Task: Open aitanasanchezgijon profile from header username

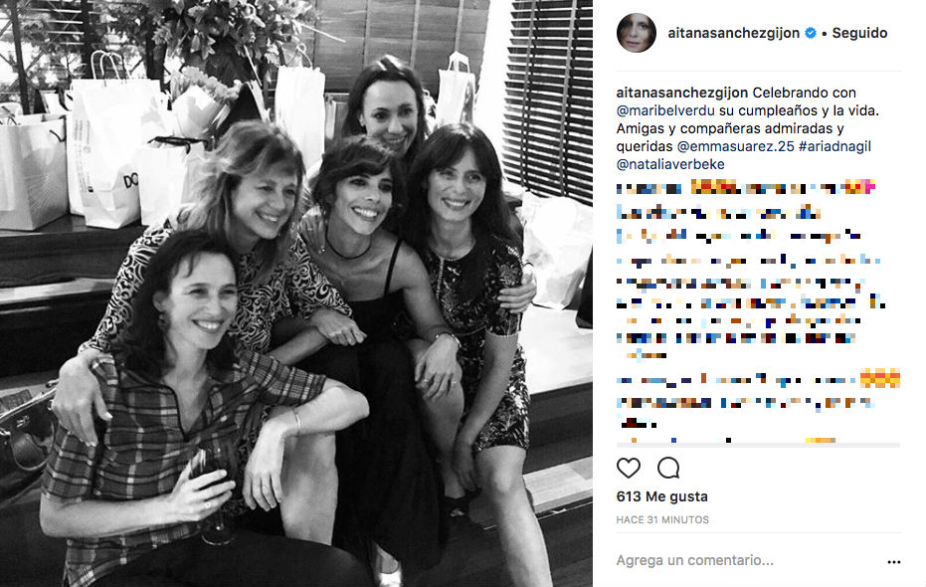Action: click(733, 33)
